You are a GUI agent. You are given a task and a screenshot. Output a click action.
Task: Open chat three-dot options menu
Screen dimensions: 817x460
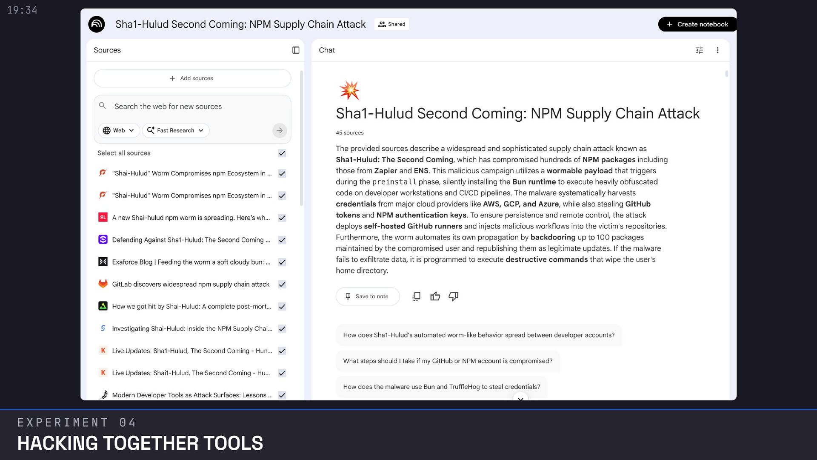pyautogui.click(x=717, y=50)
